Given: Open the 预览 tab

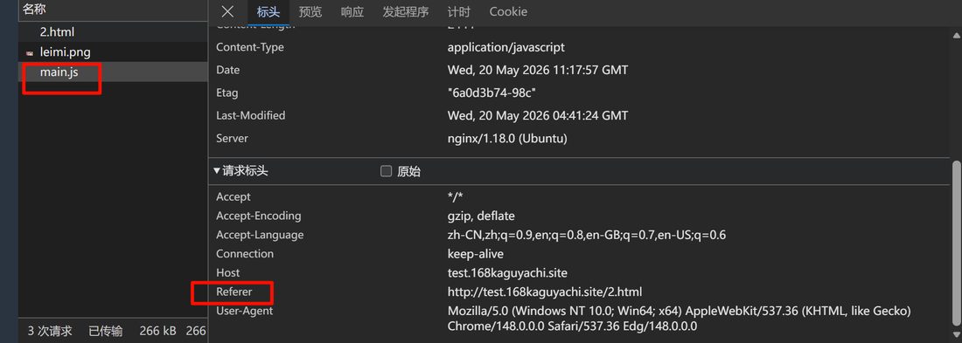Looking at the screenshot, I should pos(310,11).
